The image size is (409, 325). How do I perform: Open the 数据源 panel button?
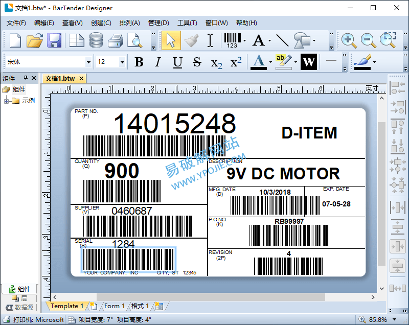pos(19,308)
